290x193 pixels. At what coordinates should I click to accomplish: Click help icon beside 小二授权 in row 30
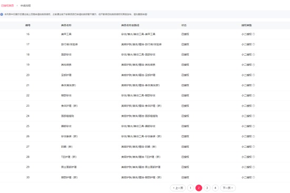point(254,177)
